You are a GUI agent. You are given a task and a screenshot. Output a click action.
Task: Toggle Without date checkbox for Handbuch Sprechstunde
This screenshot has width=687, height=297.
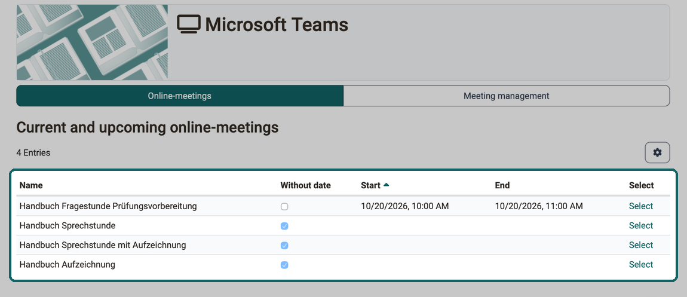click(284, 226)
